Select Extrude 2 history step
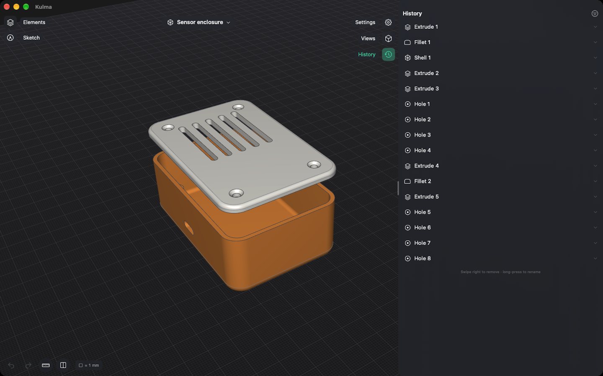 (500, 73)
